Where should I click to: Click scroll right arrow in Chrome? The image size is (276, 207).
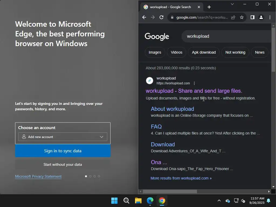click(x=269, y=192)
